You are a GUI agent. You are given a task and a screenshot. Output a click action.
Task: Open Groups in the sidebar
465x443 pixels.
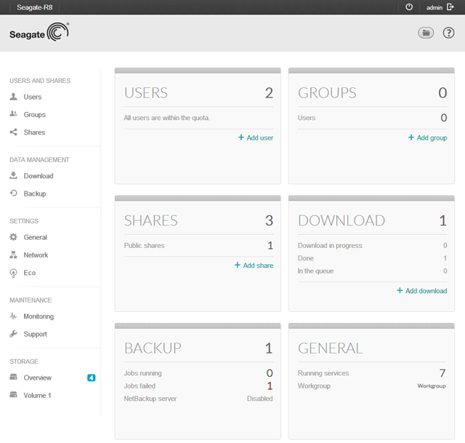tap(34, 115)
